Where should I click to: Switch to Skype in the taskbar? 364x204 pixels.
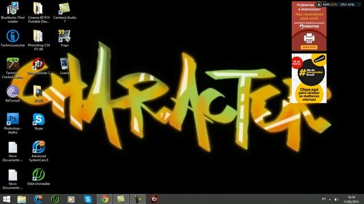(88, 199)
